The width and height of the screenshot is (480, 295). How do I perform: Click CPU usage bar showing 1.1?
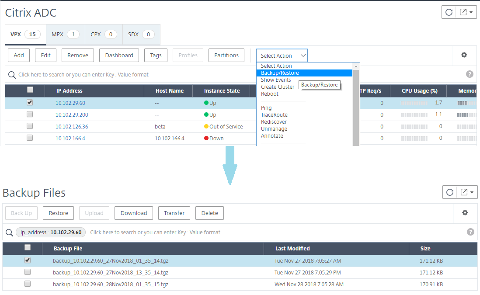[414, 115]
